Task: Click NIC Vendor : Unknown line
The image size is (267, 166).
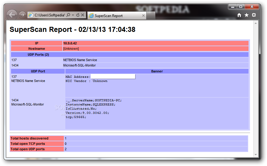Action: pos(87,81)
